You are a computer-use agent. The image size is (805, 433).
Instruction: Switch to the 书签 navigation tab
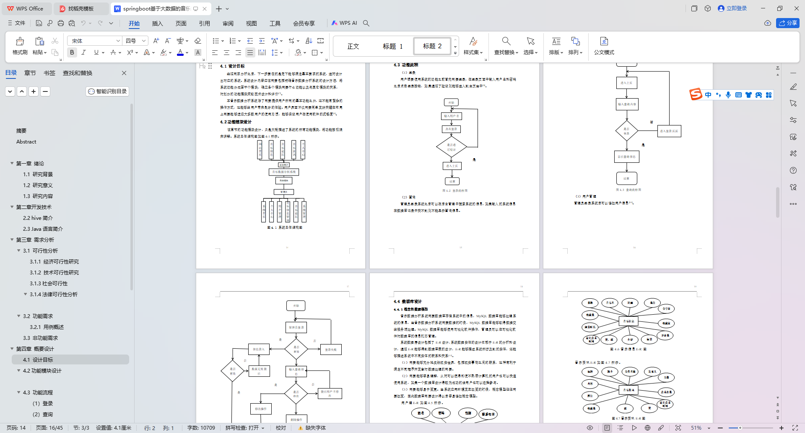point(49,73)
